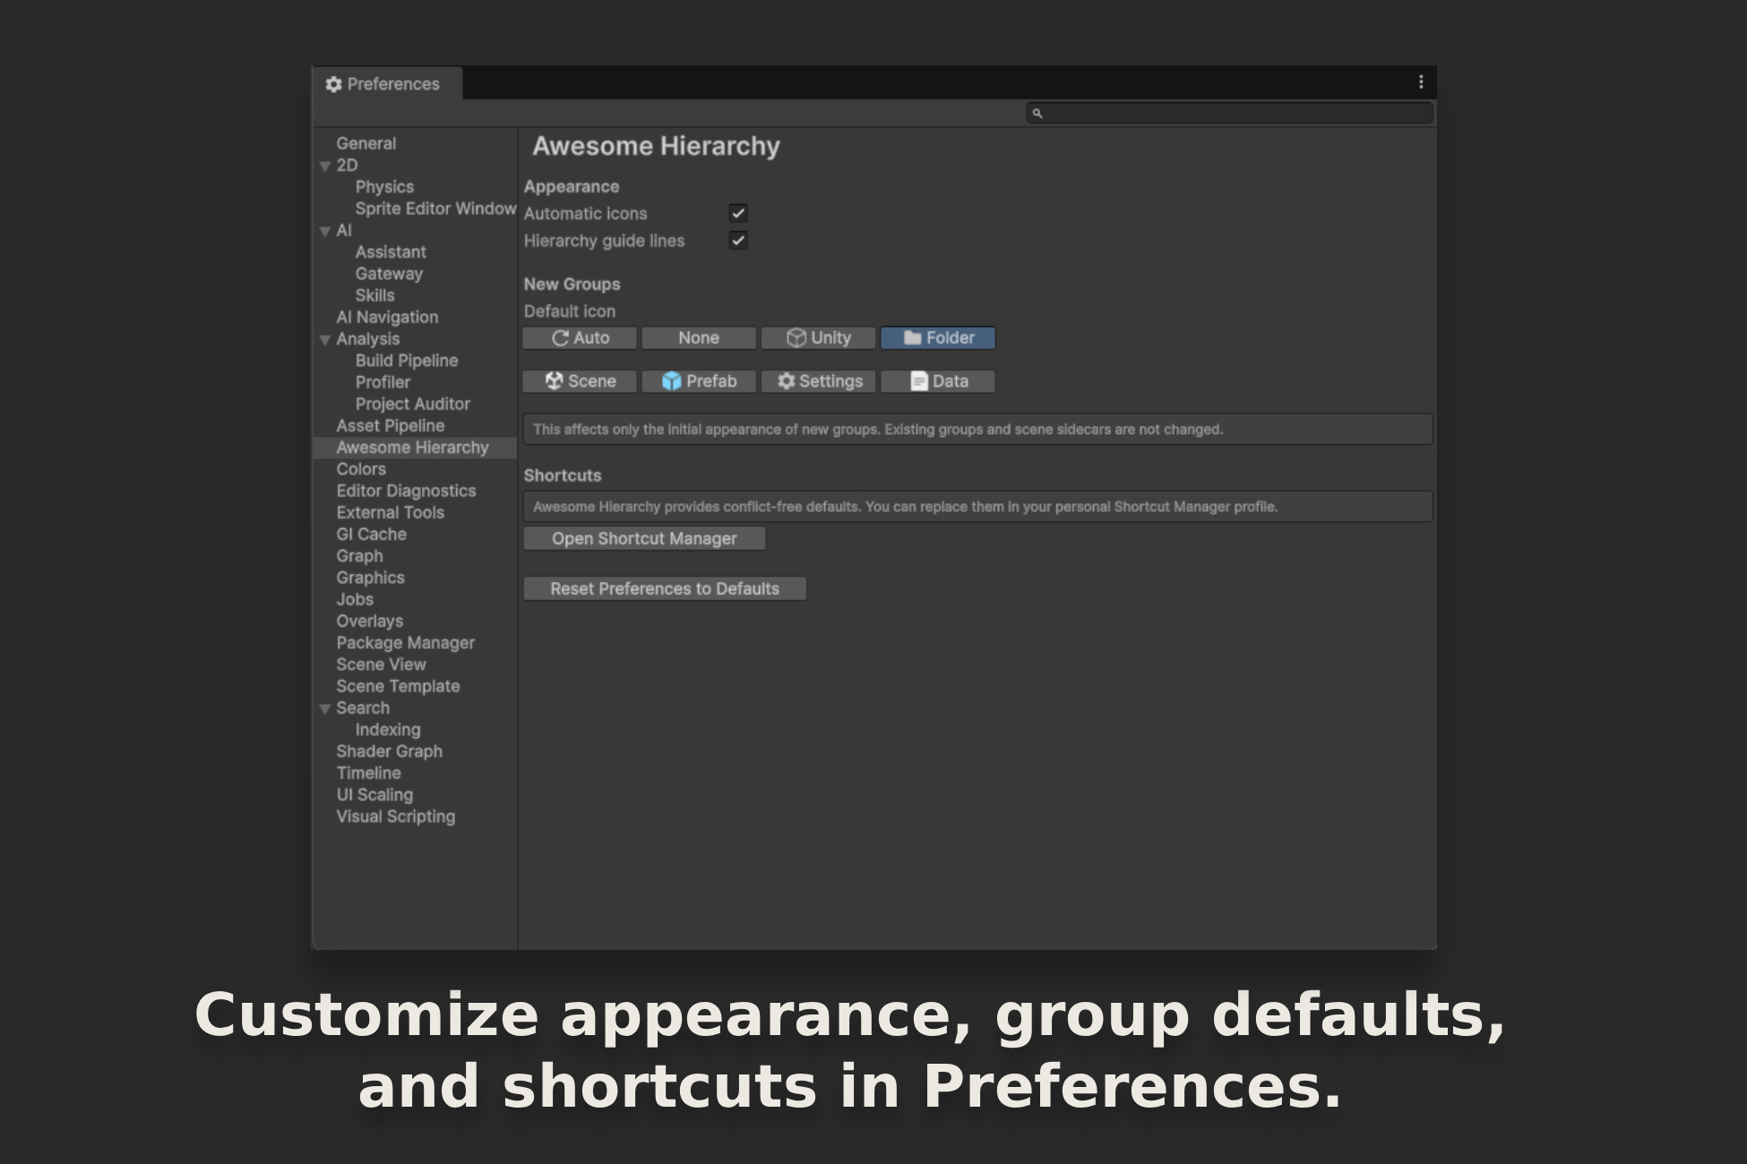Select the Skills preferences entry

tap(374, 295)
